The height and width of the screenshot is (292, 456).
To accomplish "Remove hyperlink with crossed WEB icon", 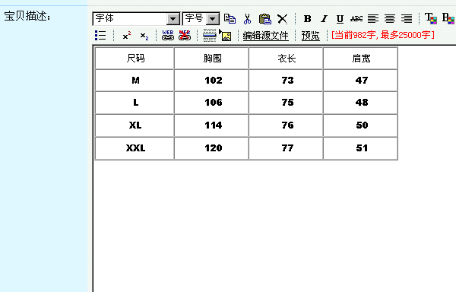I will [x=185, y=35].
